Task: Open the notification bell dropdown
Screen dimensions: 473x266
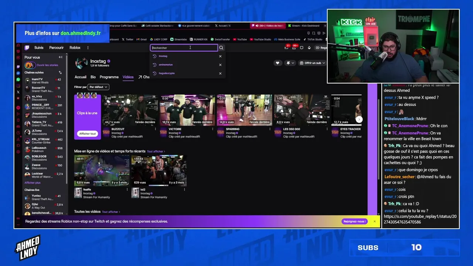Action: [290, 63]
